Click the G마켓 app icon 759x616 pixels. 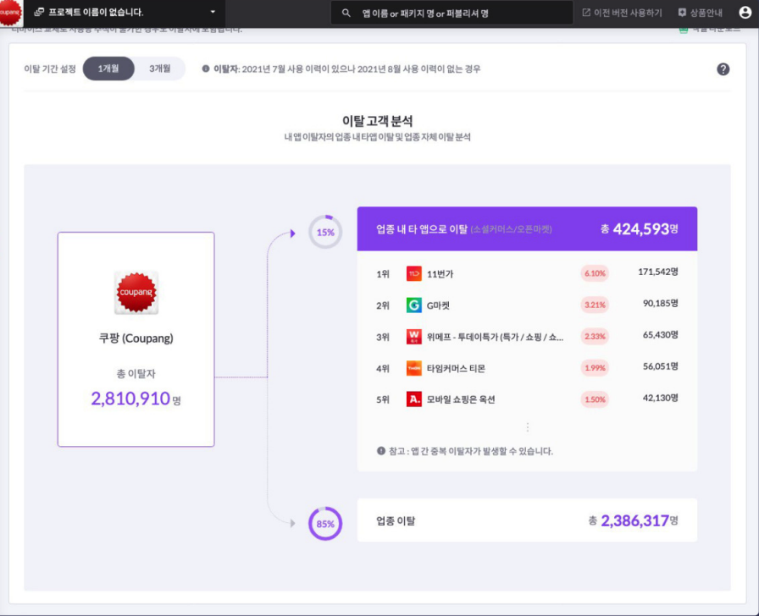[x=414, y=305]
